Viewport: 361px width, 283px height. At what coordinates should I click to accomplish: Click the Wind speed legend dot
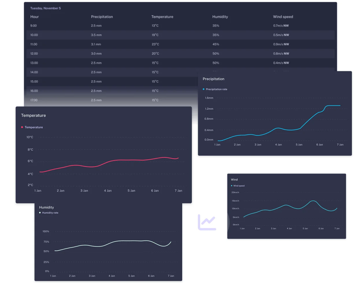[x=232, y=186]
